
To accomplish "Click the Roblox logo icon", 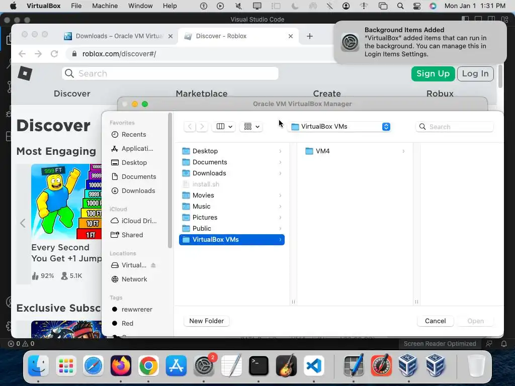I will (25, 73).
